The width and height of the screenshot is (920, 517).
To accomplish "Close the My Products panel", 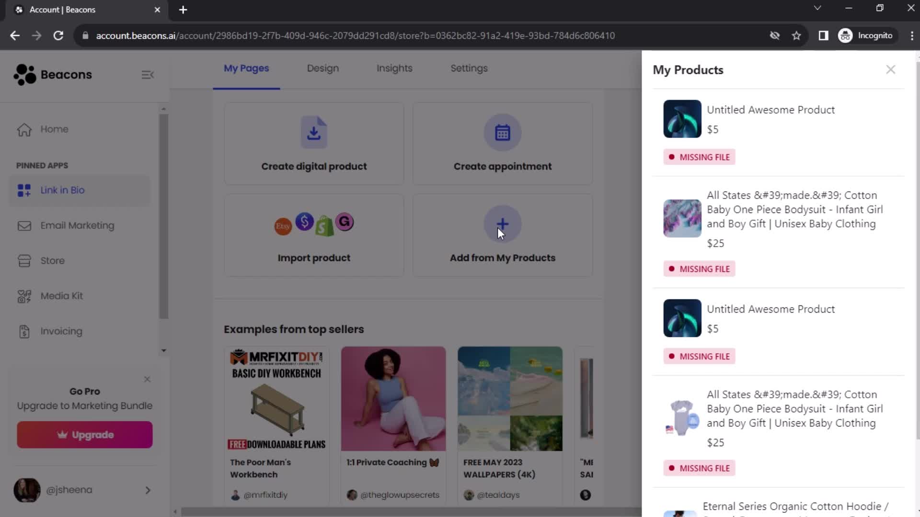I will pos(891,69).
